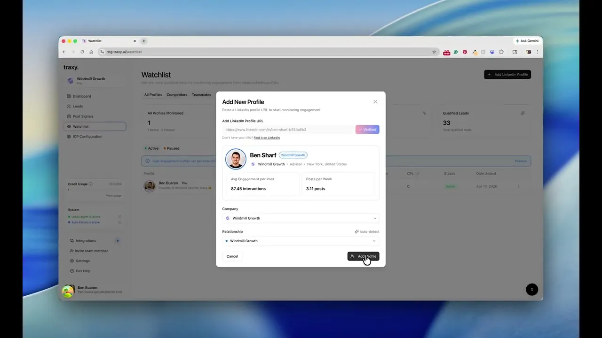Screen dimensions: 602x338
Task: Click the Credit Usage info icon
Action: [91, 184]
